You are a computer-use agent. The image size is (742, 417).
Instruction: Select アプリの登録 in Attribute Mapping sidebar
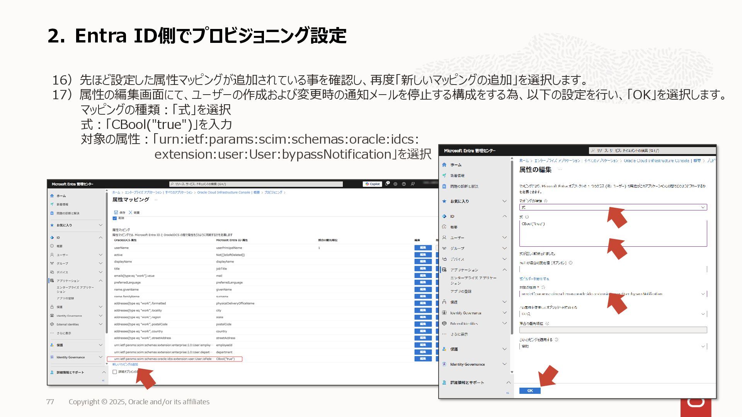[65, 298]
